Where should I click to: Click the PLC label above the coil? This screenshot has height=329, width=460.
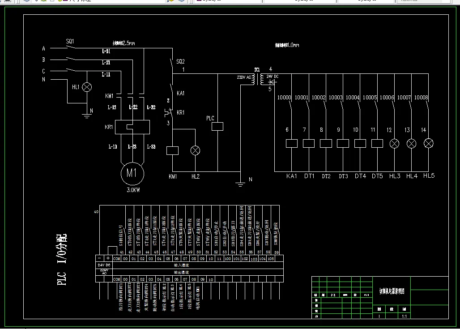coord(210,118)
